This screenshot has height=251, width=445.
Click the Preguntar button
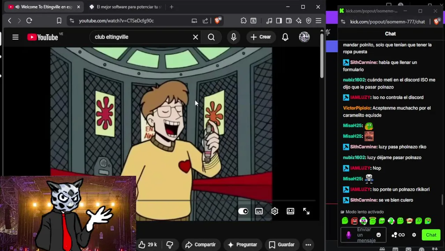point(242,245)
